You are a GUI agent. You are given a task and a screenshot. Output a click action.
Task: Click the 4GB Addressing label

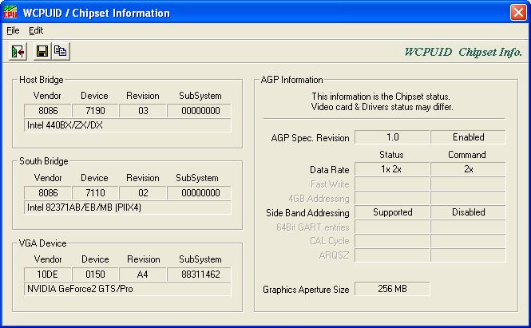(x=319, y=199)
